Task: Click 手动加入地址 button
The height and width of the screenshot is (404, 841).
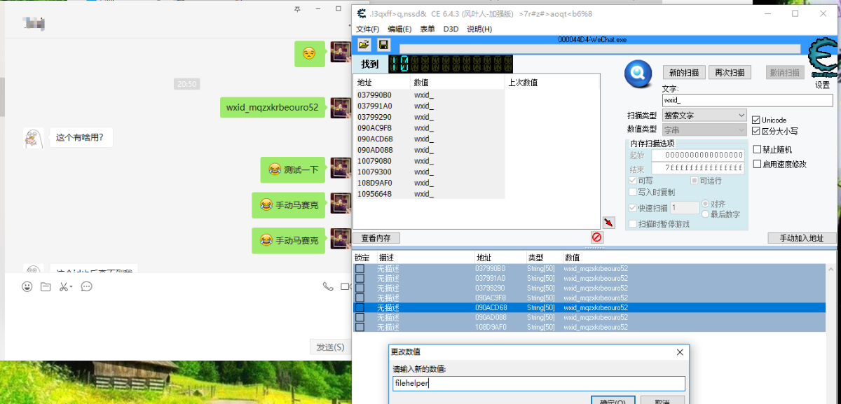Action: pos(802,238)
